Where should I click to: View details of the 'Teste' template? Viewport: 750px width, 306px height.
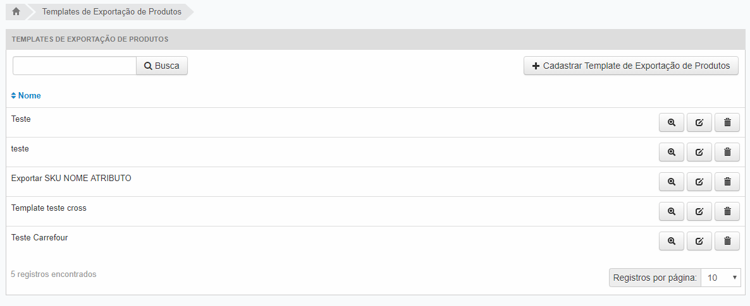[672, 122]
